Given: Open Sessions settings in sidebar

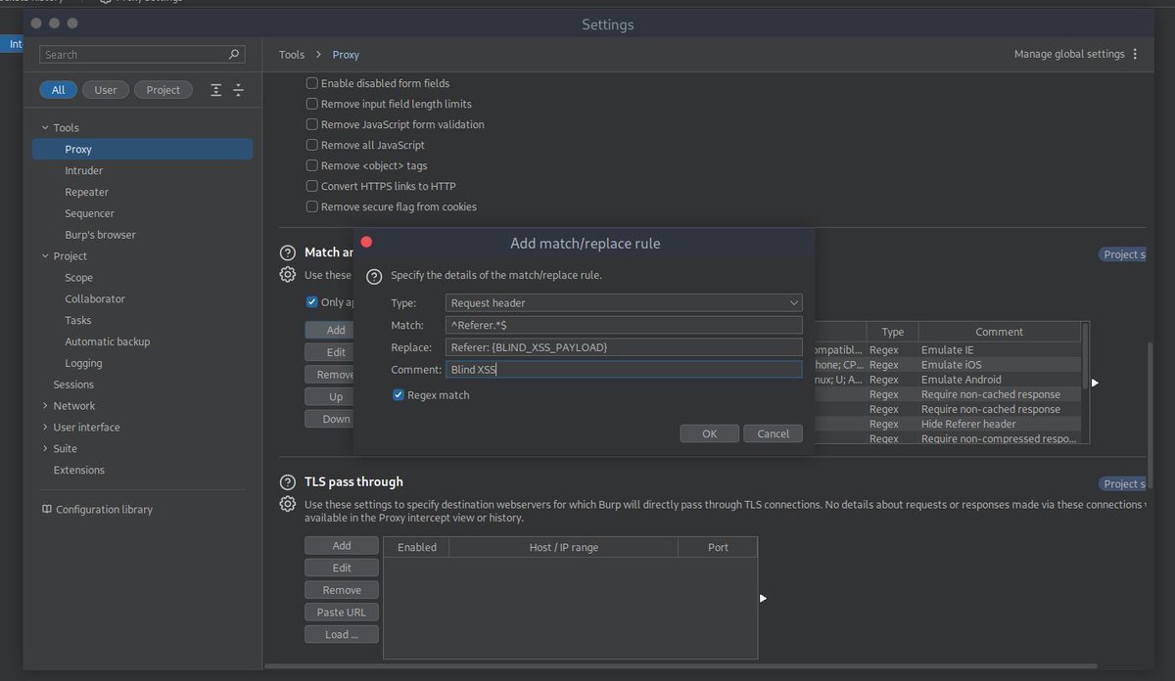Looking at the screenshot, I should coord(73,385).
